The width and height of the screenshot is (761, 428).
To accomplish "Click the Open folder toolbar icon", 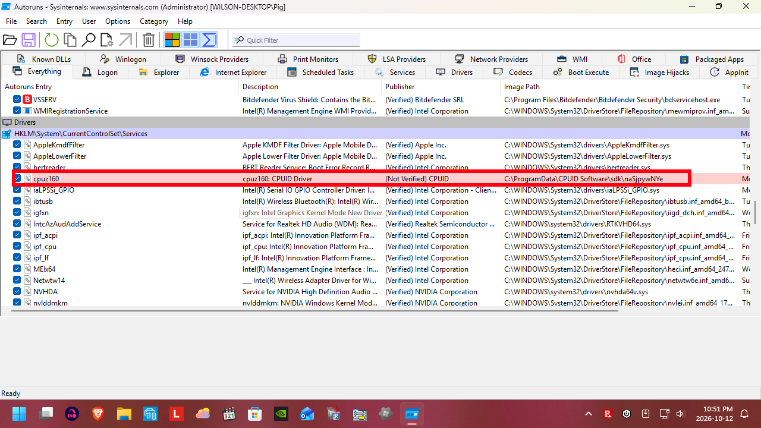I will (10, 40).
